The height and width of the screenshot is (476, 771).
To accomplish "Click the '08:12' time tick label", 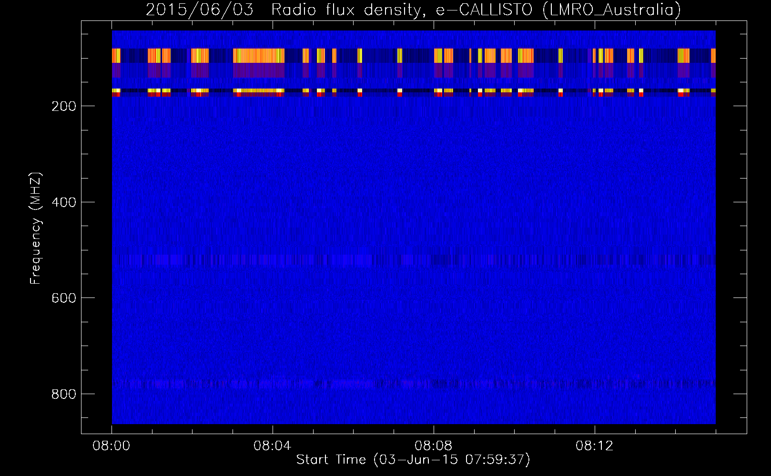I will coord(595,446).
